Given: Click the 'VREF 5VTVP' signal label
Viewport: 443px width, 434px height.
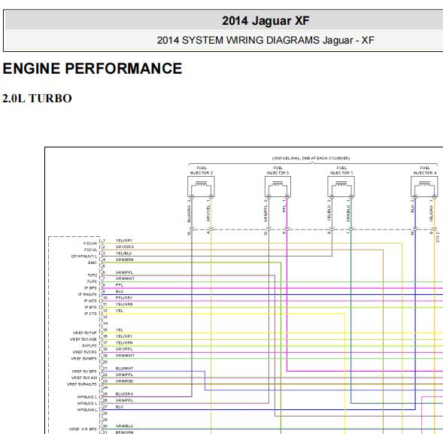Looking at the screenshot, I should coord(85,333).
